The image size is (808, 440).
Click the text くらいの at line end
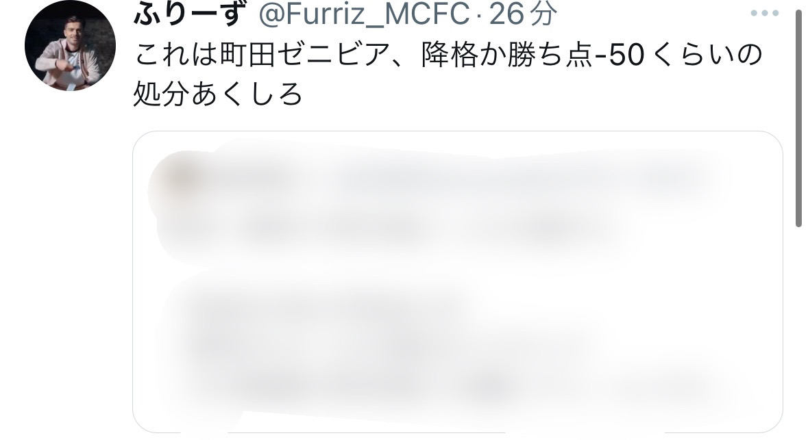(x=707, y=55)
